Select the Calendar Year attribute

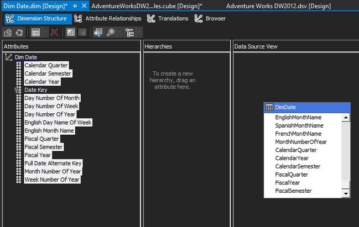(42, 82)
